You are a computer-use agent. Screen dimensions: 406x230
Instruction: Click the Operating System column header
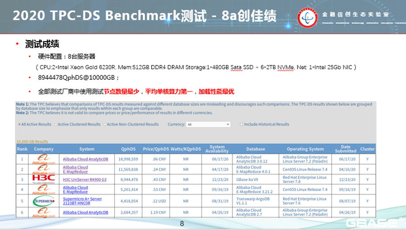[305, 149]
